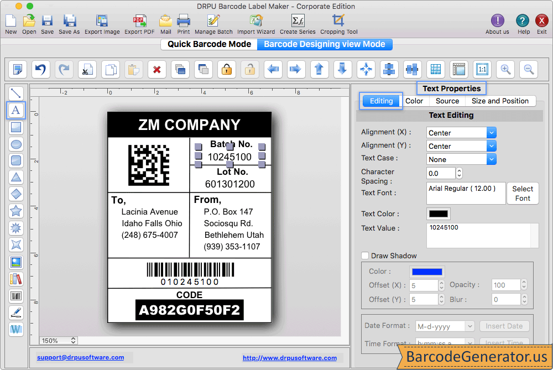Open the Size and Position tab
The width and height of the screenshot is (553, 370).
pyautogui.click(x=500, y=101)
